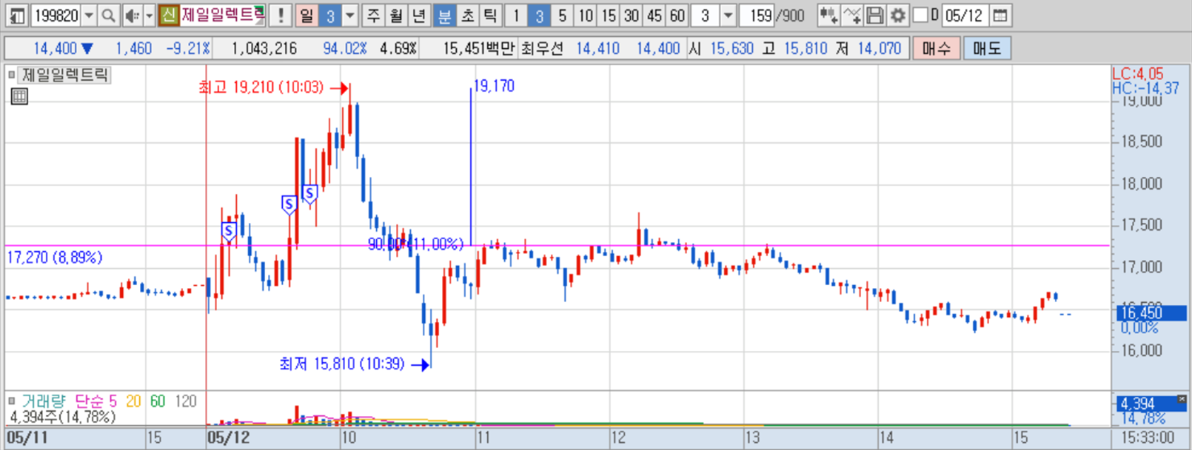
Task: Click the blue 19,170 price annotation
Action: [495, 86]
